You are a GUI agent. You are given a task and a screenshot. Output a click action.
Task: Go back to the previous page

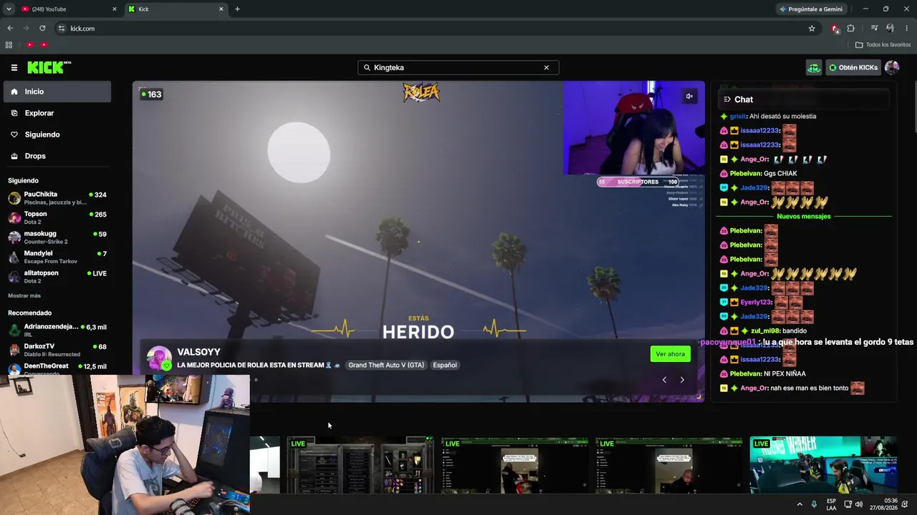10,29
